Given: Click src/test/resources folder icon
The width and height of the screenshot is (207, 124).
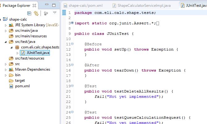Looking at the screenshot, I should (x=11, y=58).
